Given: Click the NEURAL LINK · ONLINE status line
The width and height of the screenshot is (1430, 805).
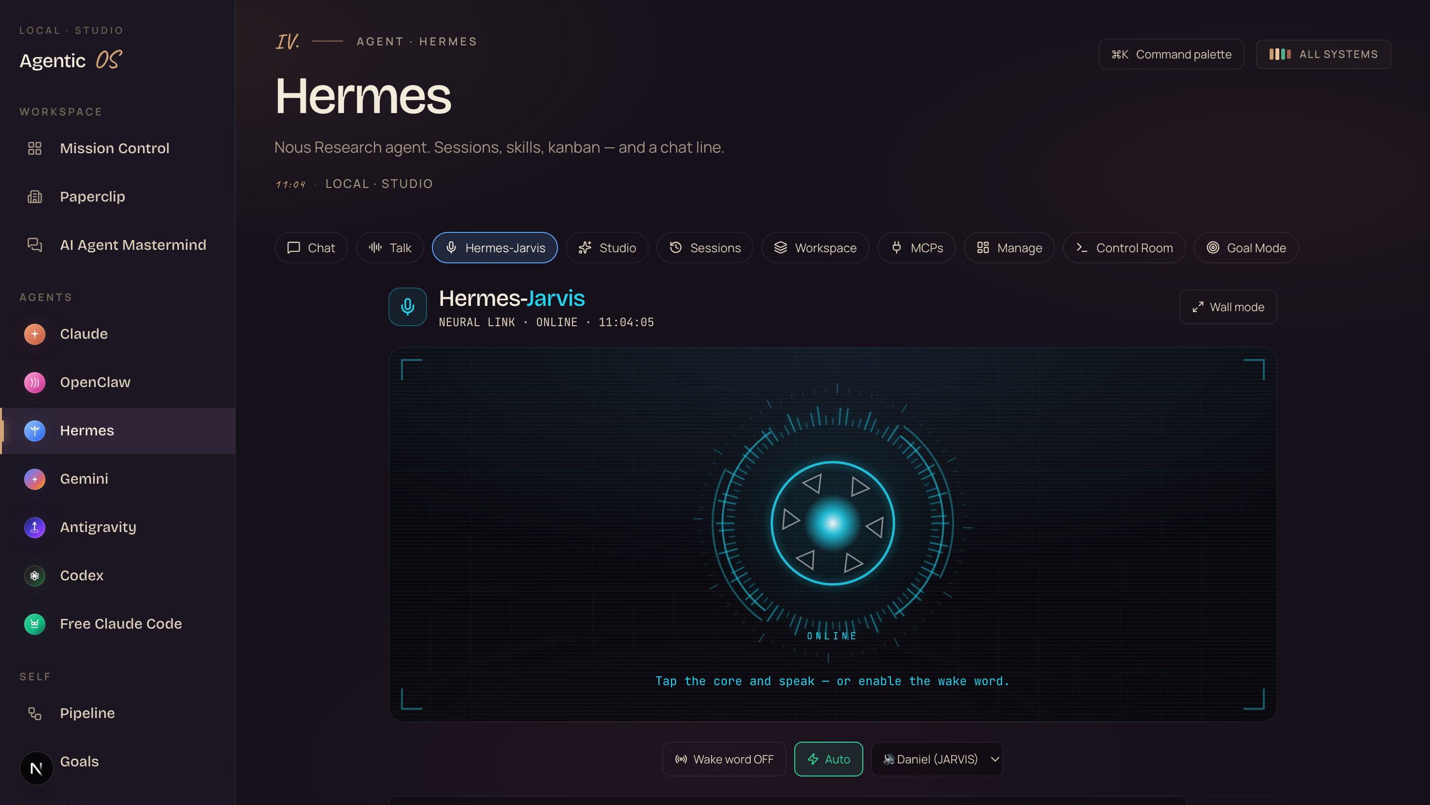Looking at the screenshot, I should click(x=546, y=322).
